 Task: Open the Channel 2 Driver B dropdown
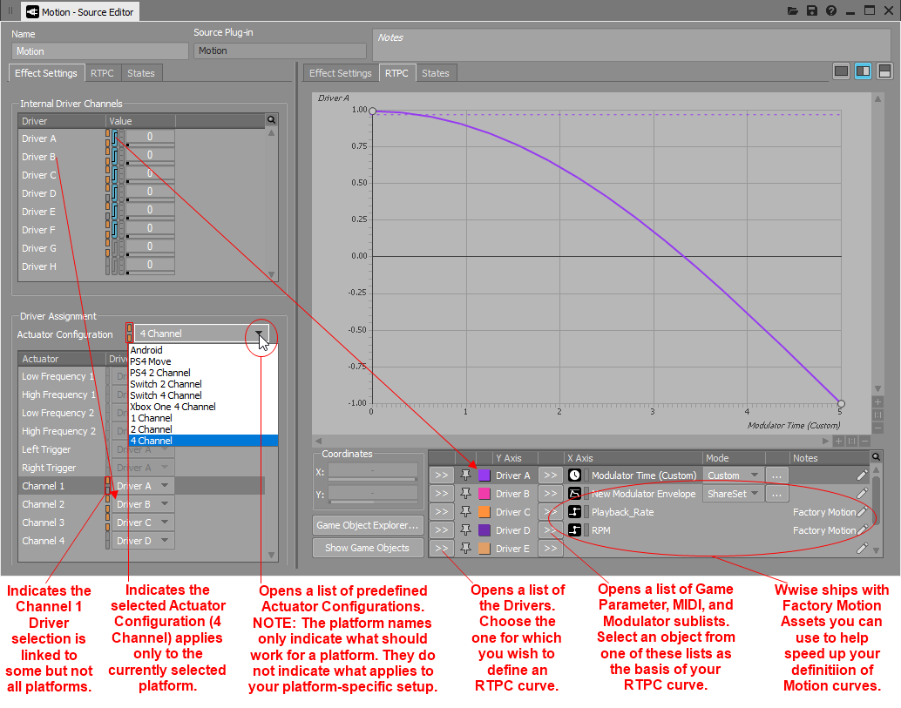tap(143, 504)
